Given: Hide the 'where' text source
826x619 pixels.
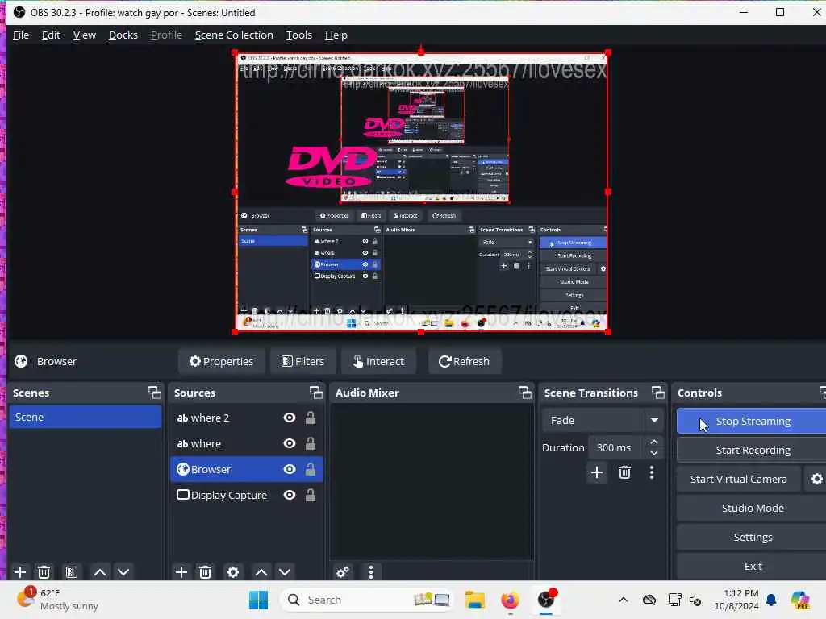Looking at the screenshot, I should pyautogui.click(x=290, y=443).
